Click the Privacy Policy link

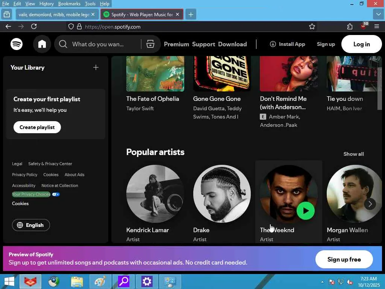pos(24,175)
